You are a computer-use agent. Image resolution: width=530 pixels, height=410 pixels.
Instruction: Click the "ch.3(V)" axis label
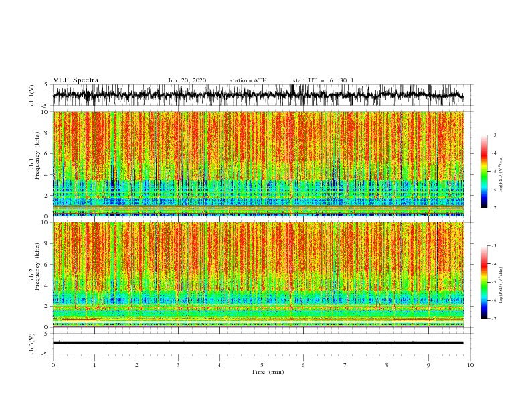pos(32,344)
